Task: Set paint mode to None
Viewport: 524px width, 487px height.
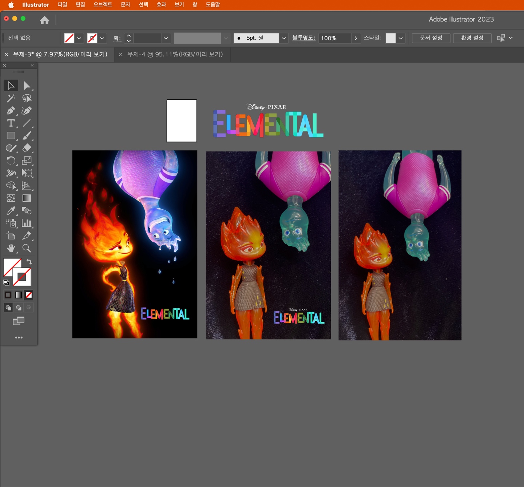Action: tap(29, 295)
